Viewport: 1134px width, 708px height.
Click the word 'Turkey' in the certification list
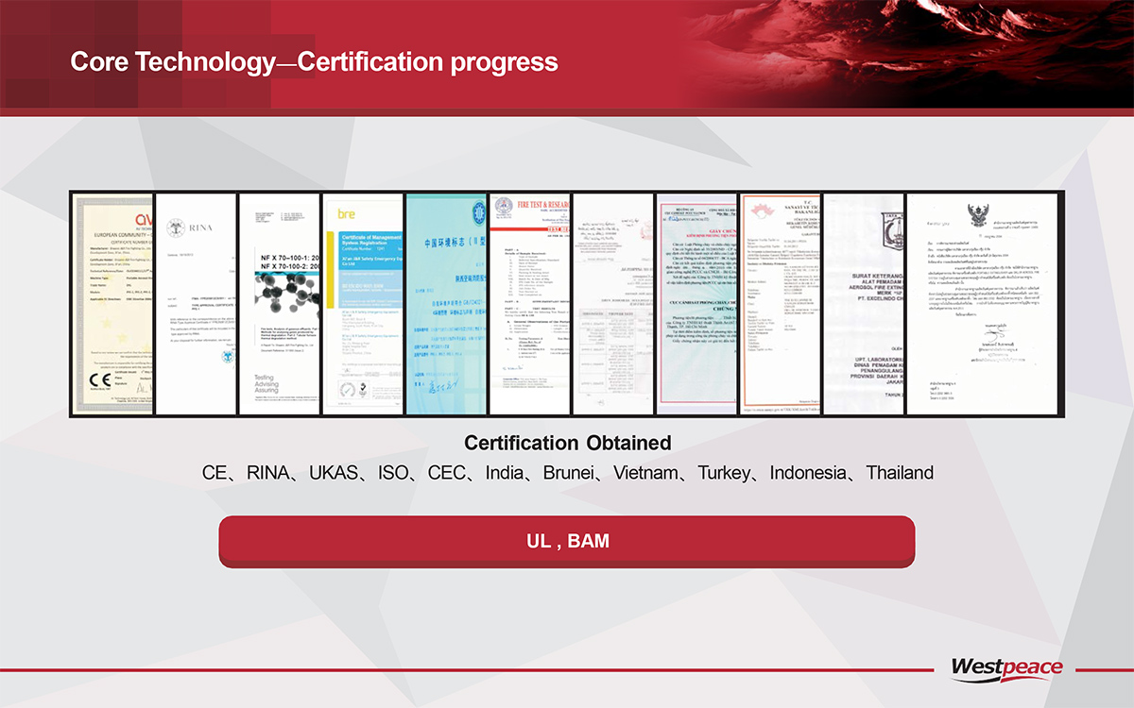(x=725, y=472)
